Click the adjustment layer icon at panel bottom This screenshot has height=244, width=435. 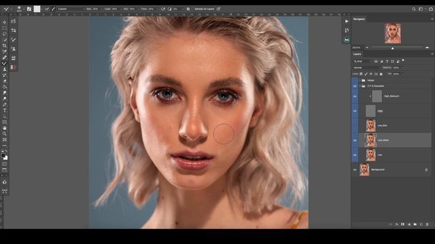pos(409,224)
